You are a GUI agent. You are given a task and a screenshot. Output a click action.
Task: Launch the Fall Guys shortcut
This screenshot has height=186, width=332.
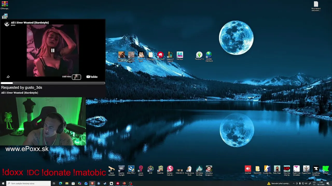[x=180, y=56]
